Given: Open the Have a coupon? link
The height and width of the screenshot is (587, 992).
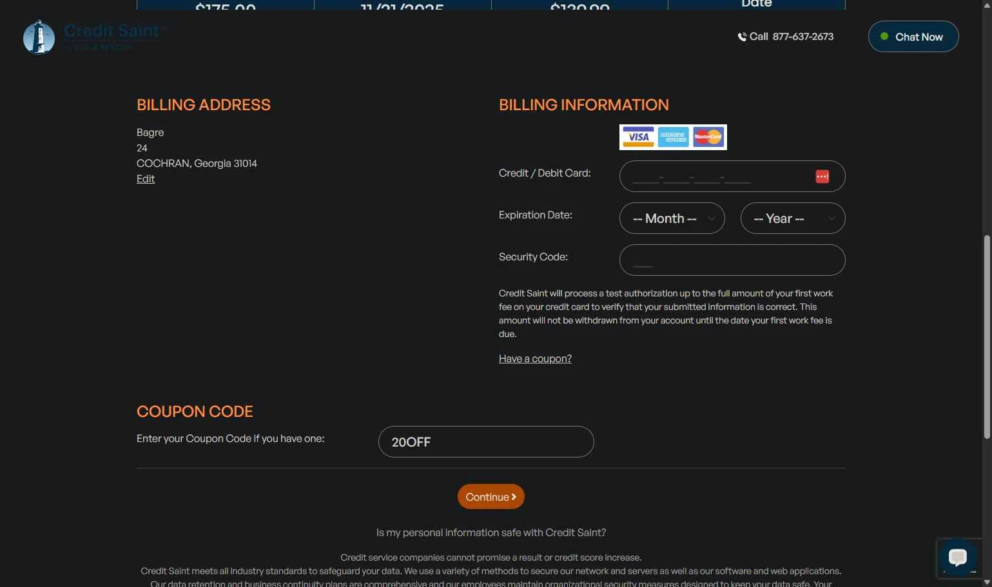Looking at the screenshot, I should (535, 359).
